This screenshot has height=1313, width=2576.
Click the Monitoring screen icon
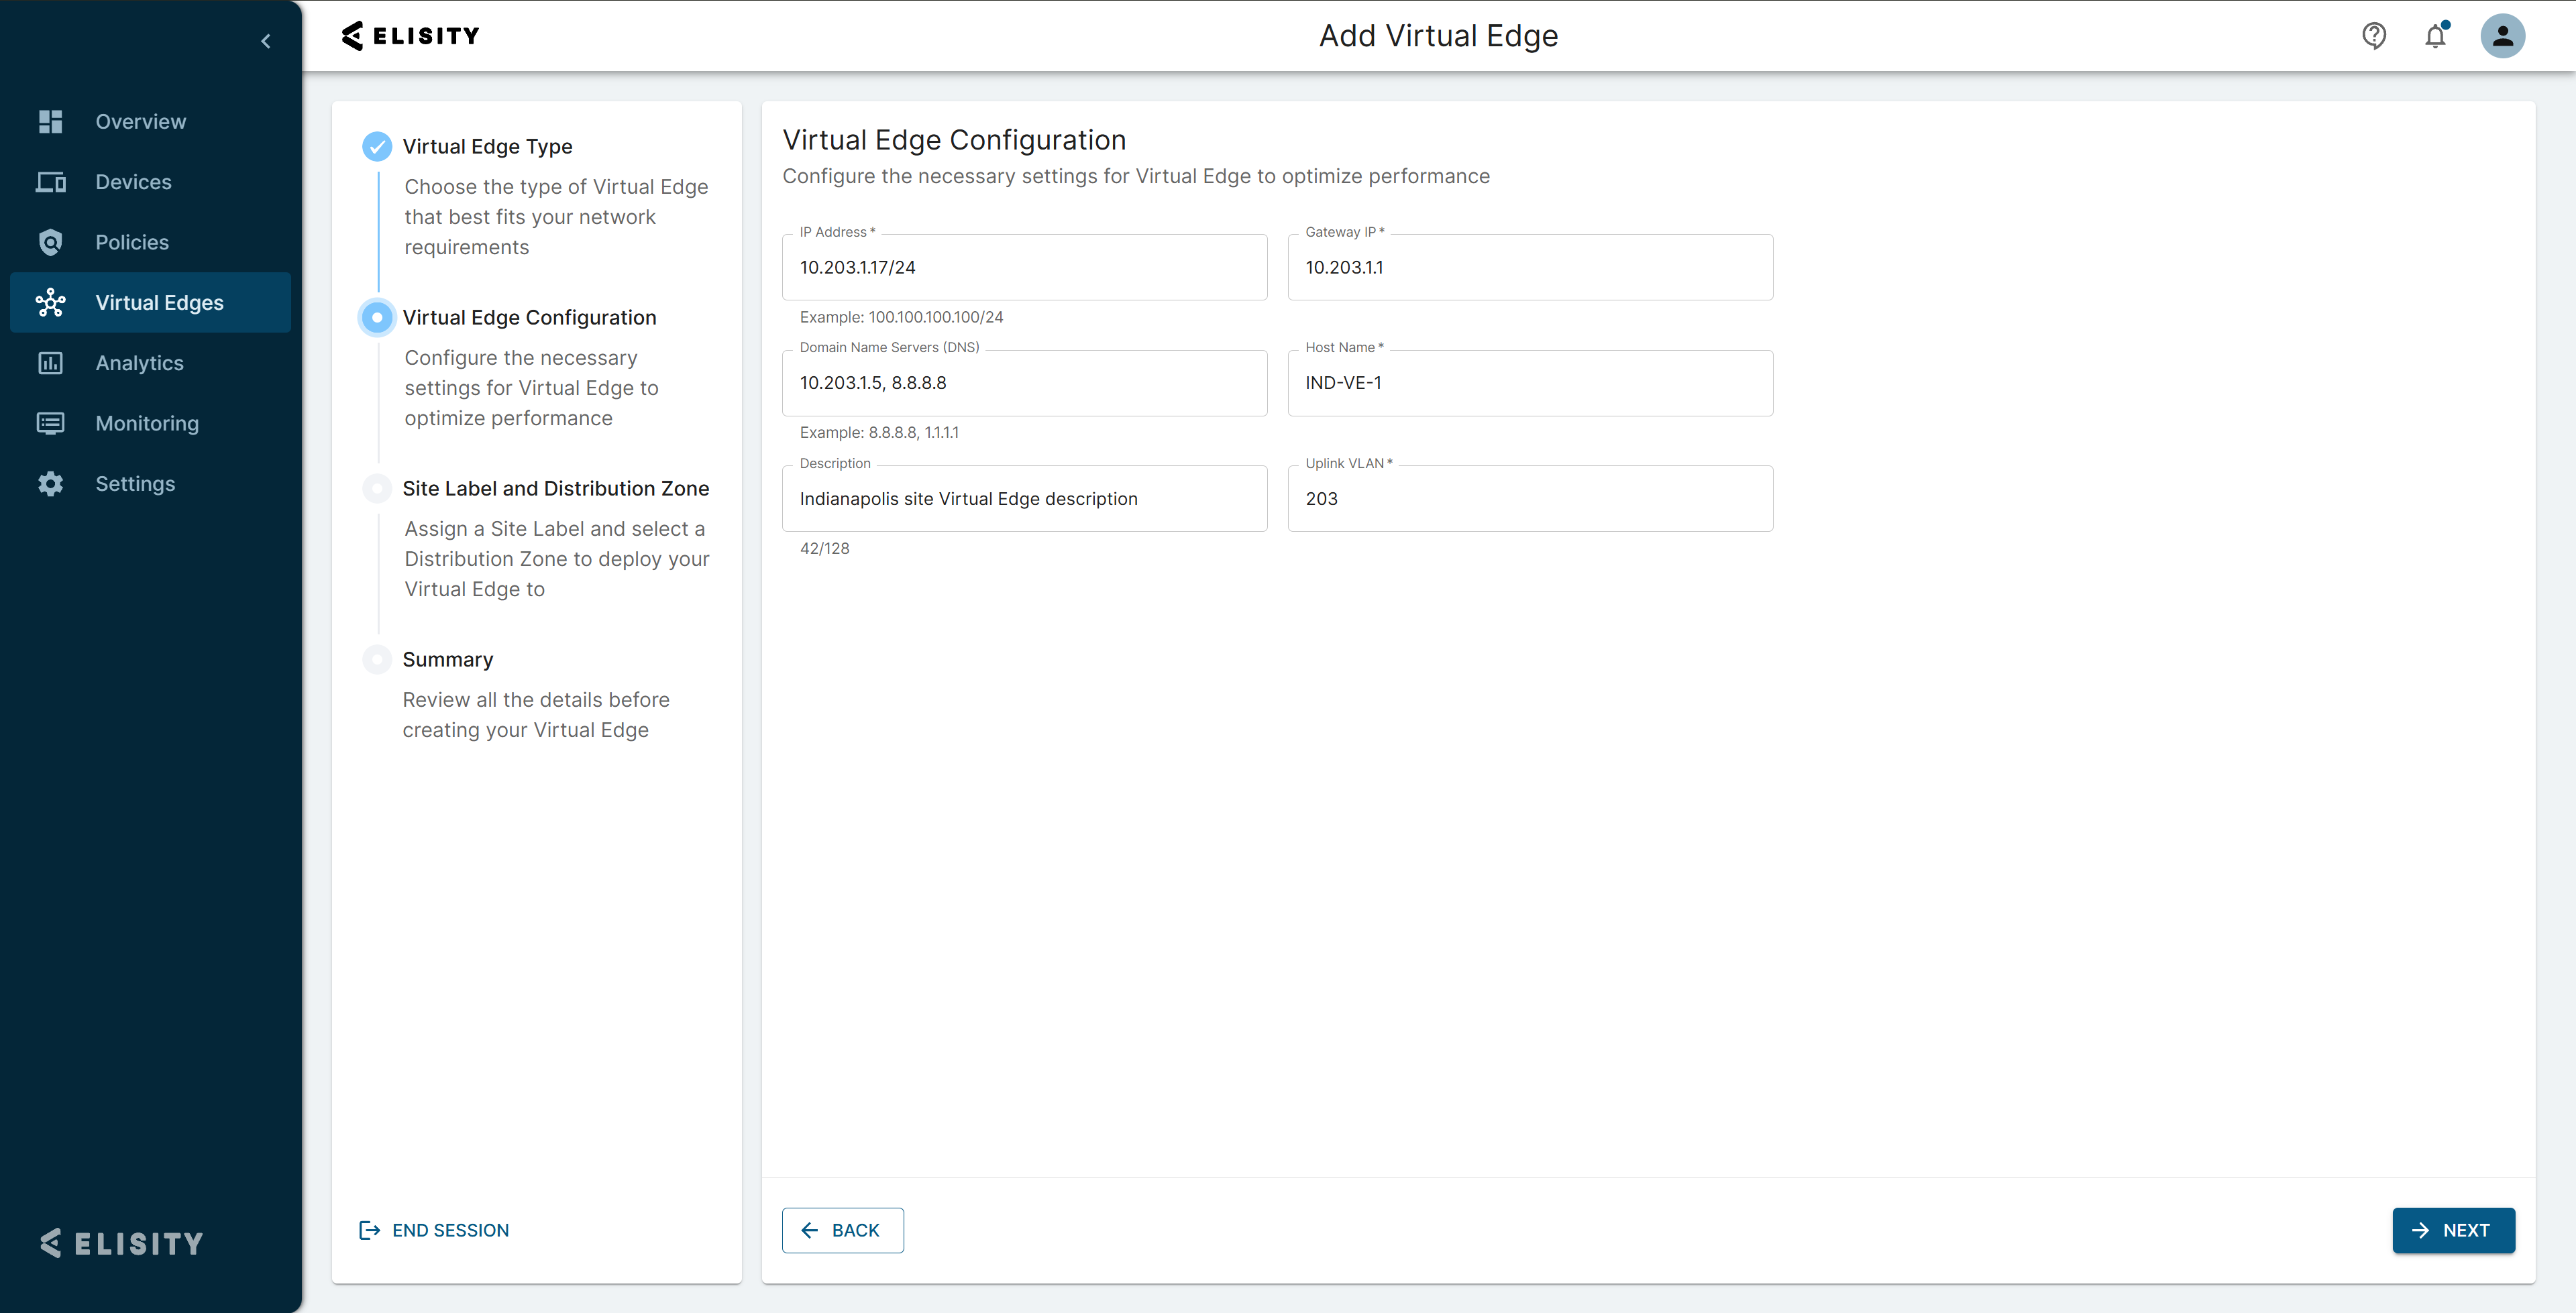(50, 423)
